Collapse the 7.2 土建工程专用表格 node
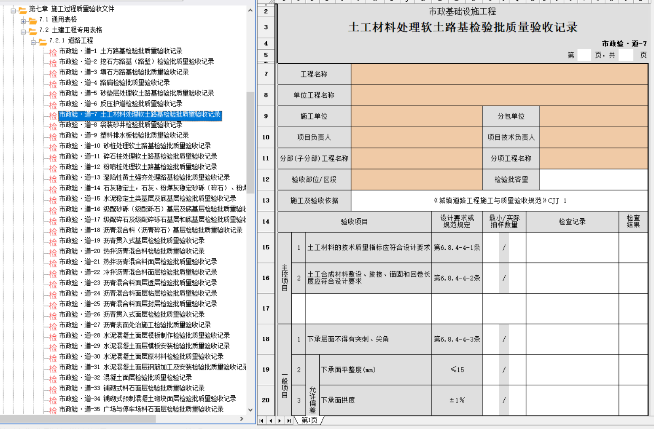The height and width of the screenshot is (429, 654). click(23, 31)
